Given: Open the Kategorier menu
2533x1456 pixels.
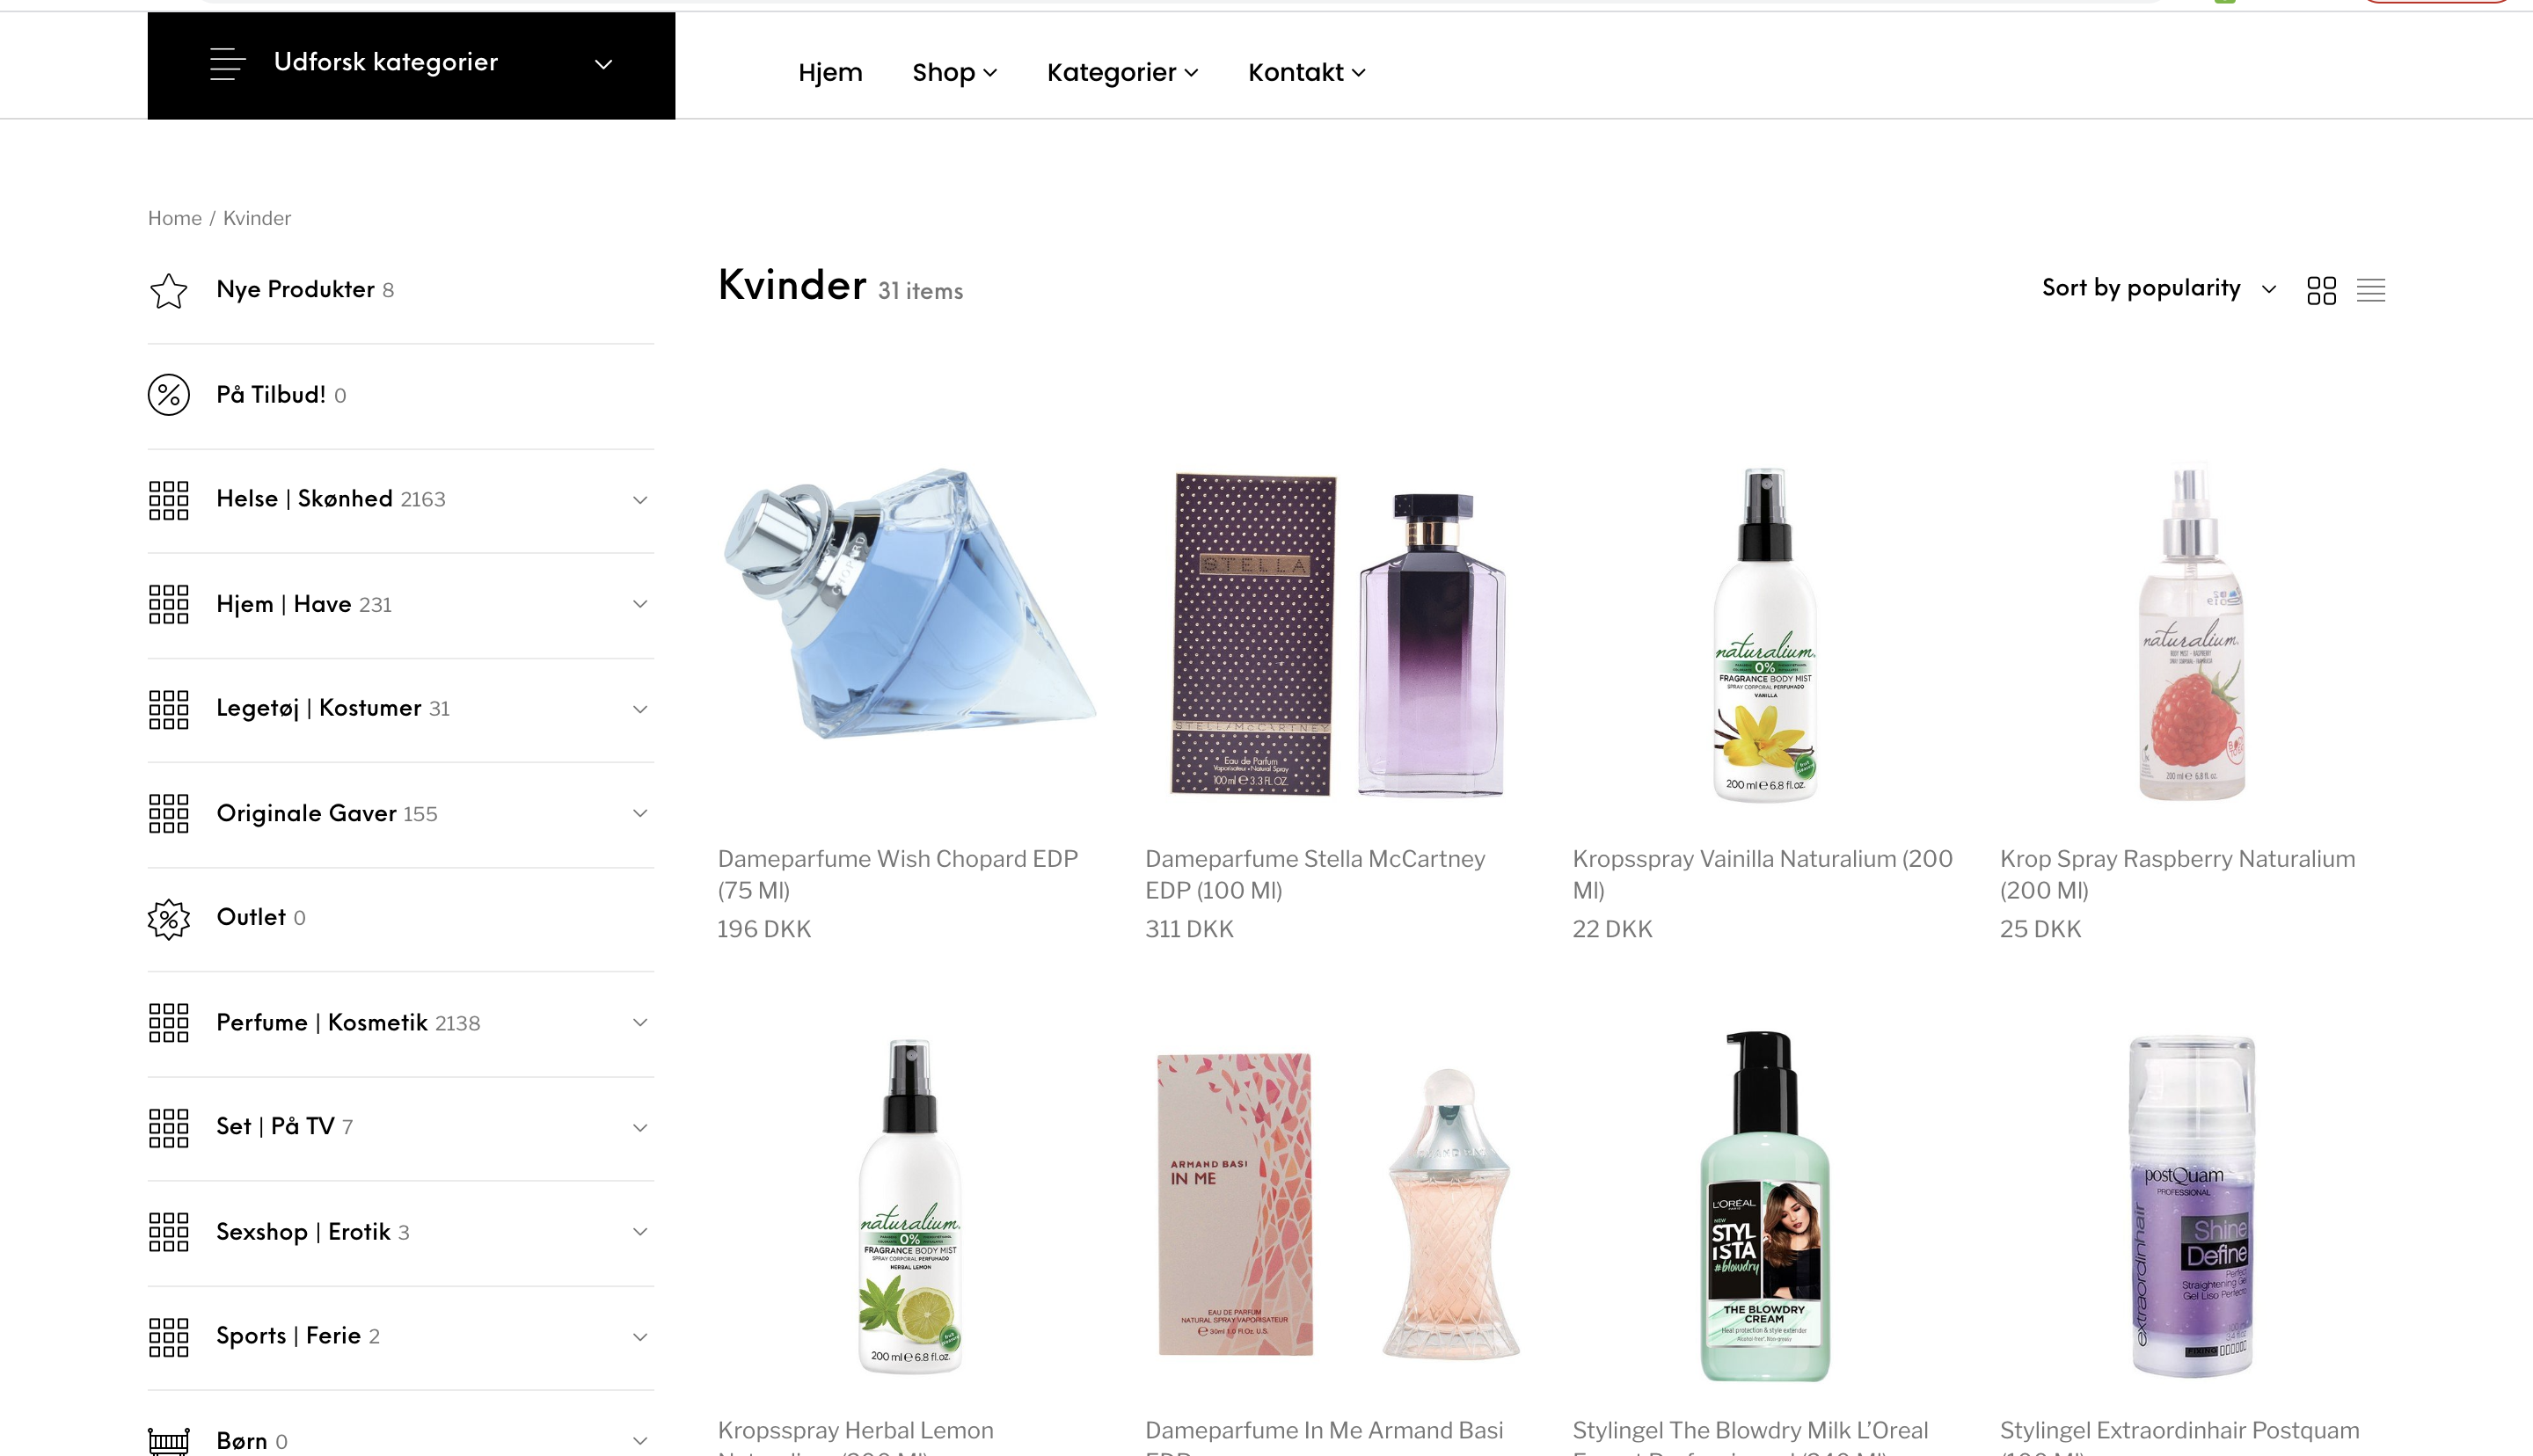Looking at the screenshot, I should (x=1122, y=72).
